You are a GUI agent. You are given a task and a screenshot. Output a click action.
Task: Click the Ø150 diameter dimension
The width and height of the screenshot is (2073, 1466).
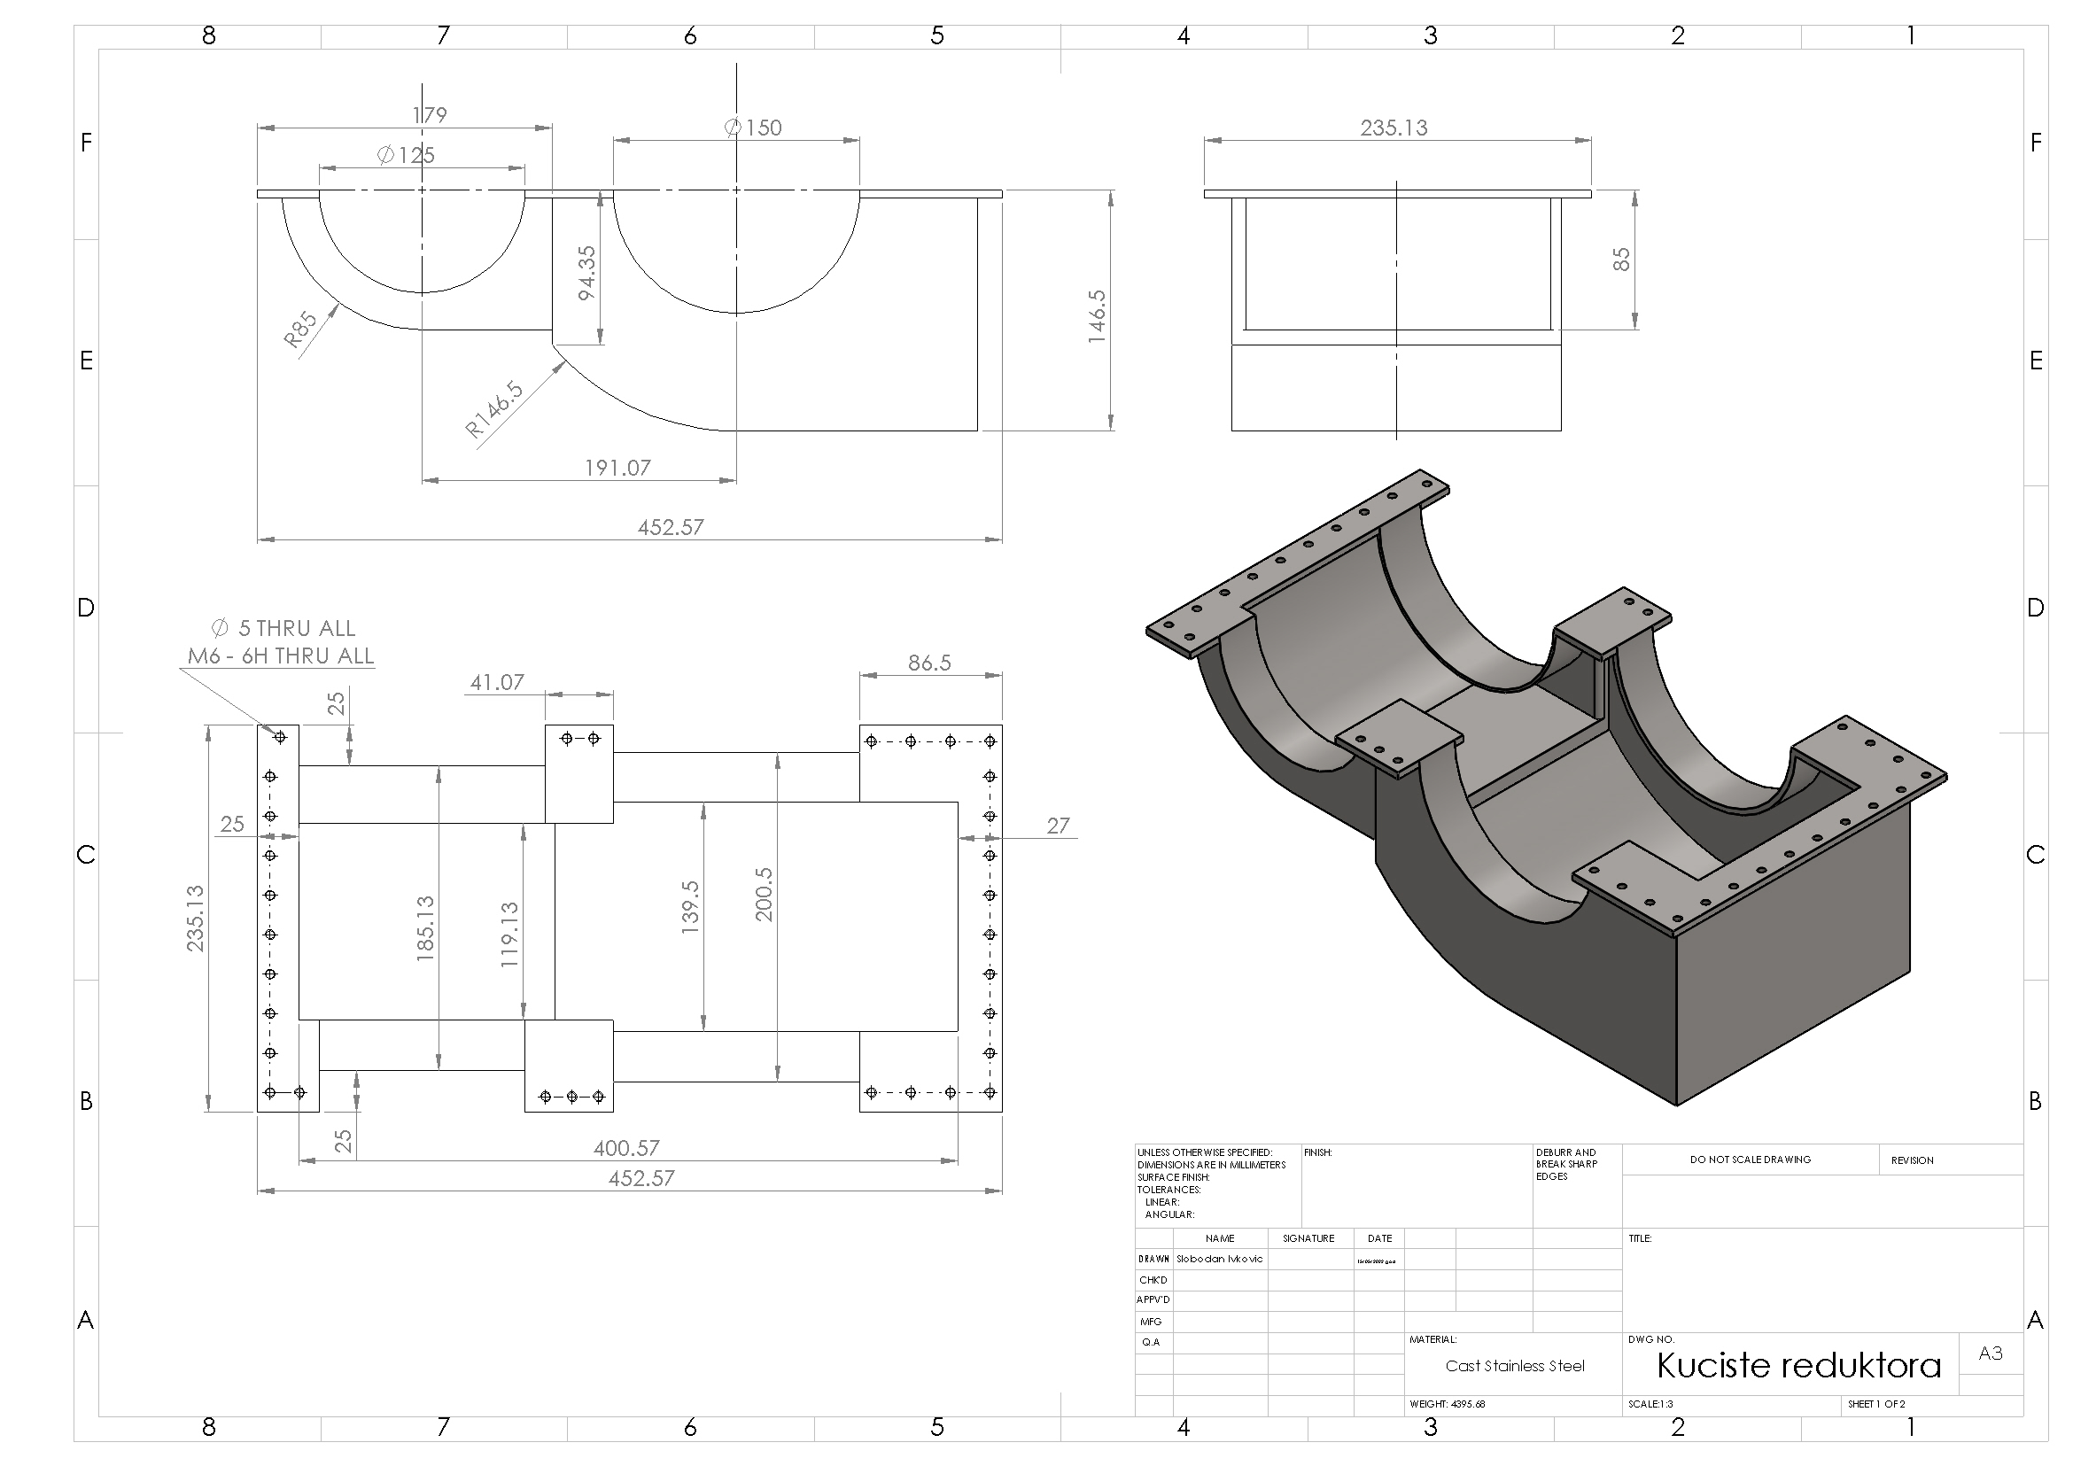click(754, 128)
